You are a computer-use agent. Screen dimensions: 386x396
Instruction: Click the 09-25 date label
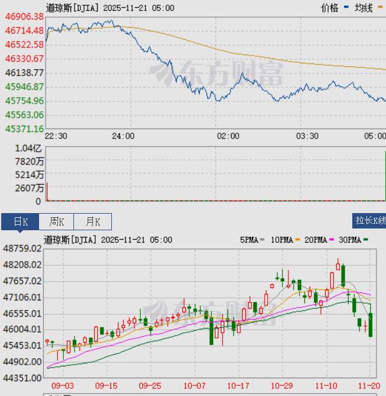[150, 386]
